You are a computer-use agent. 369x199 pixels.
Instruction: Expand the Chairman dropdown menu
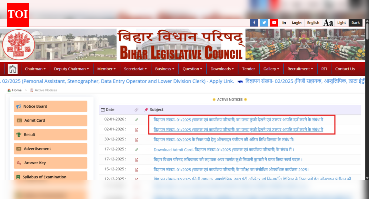click(35, 69)
